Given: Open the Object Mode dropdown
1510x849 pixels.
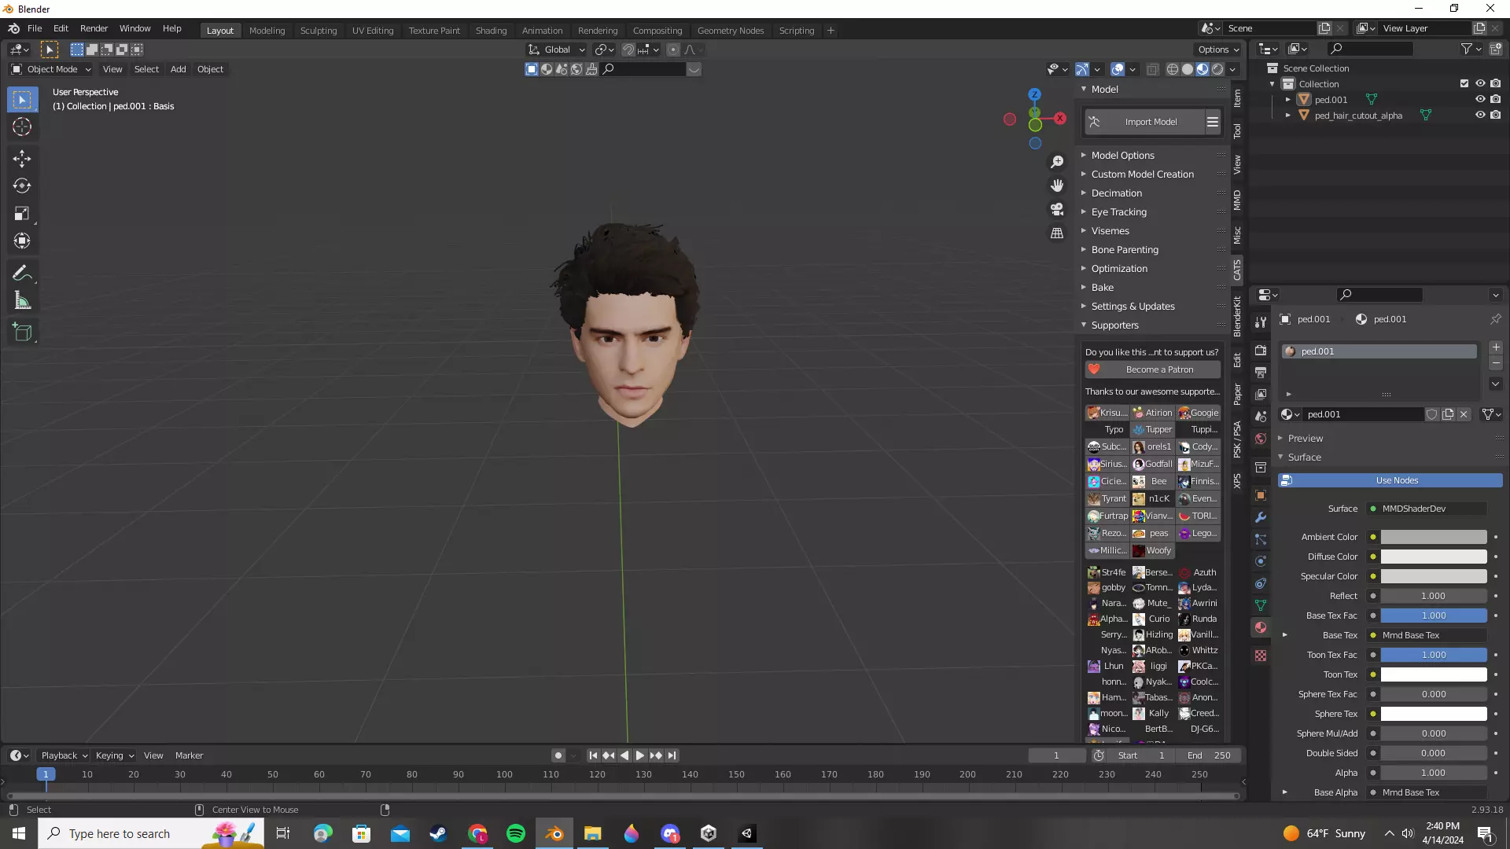Looking at the screenshot, I should (x=51, y=69).
